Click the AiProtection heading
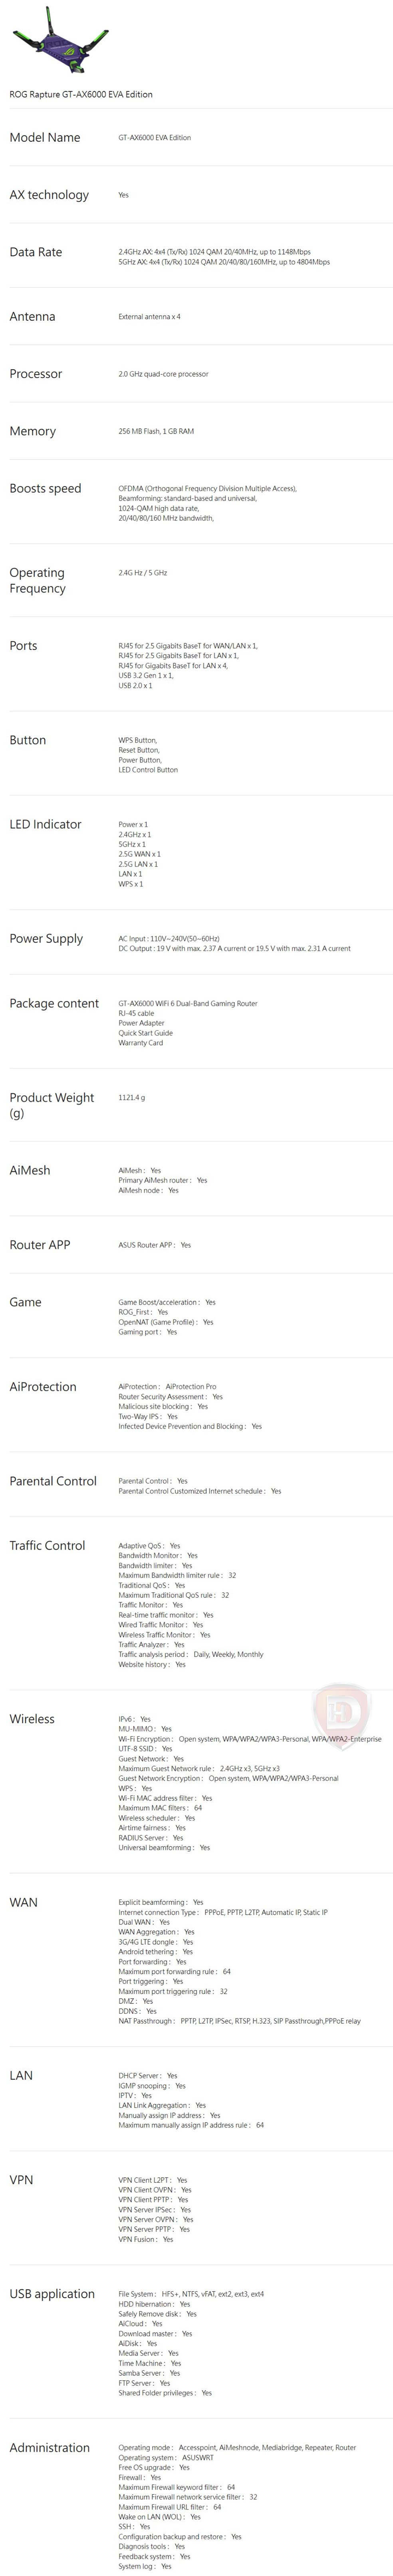 point(43,1386)
